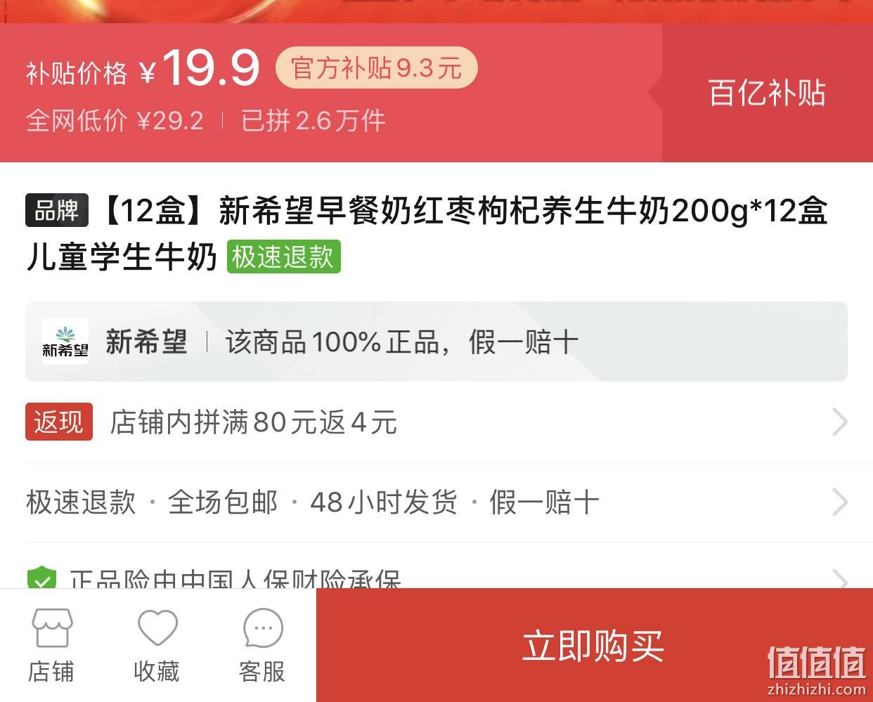Click the 新希望 brand logo
The image size is (873, 702).
point(65,342)
